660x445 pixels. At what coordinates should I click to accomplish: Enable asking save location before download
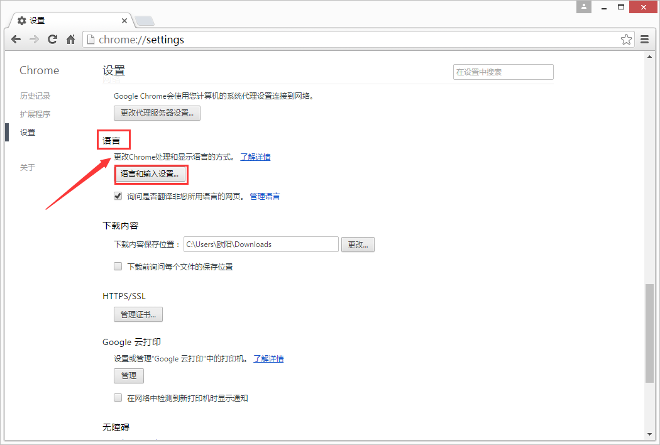point(118,266)
